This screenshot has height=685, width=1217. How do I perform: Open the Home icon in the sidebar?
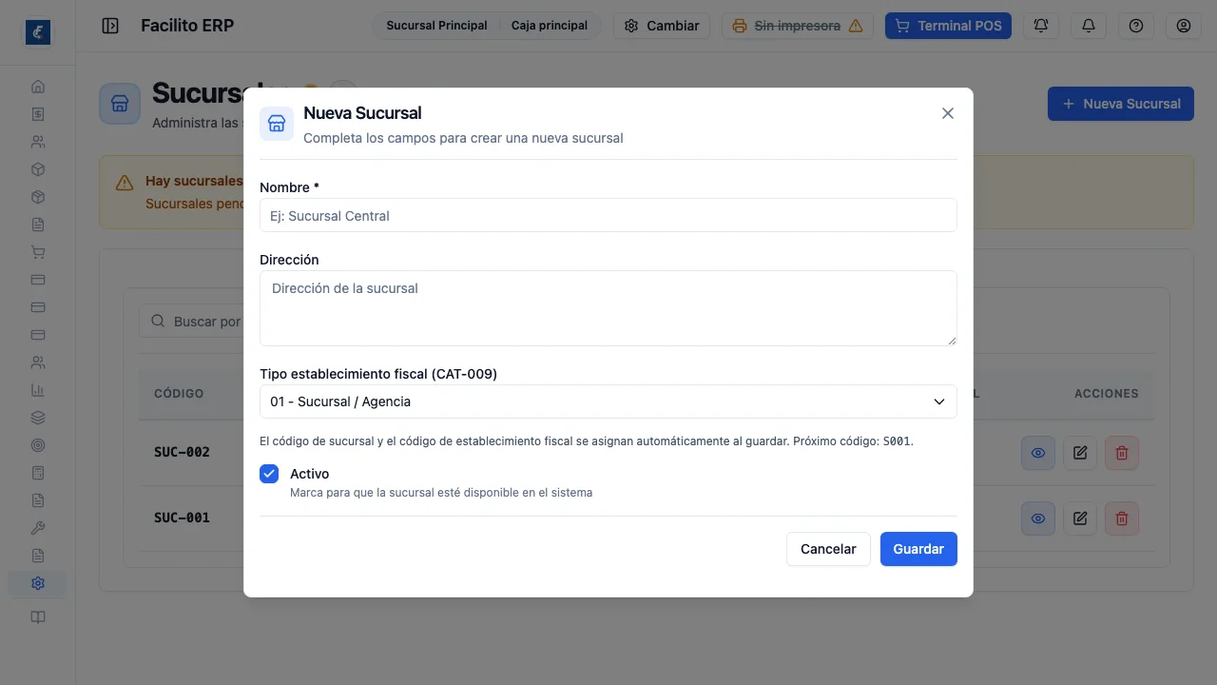coord(38,87)
